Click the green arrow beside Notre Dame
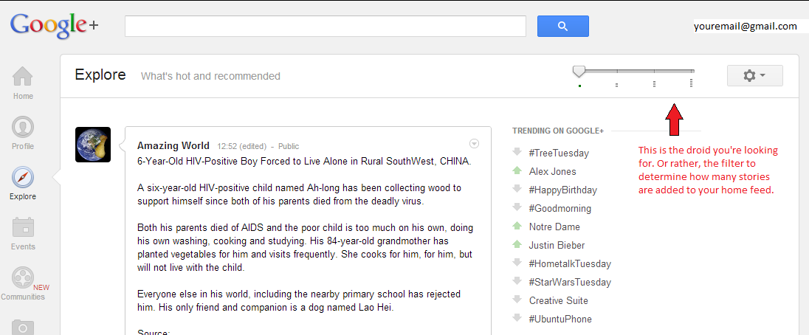Screen dimensions: 809x335 (x=517, y=227)
